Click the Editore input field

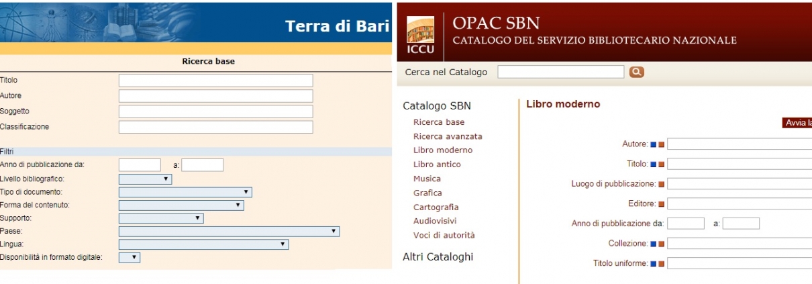(x=740, y=204)
